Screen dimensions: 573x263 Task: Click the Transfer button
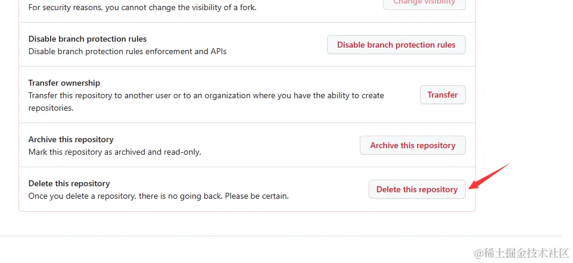pos(443,95)
